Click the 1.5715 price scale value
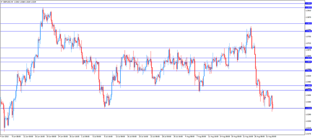This screenshot has width=312, height=138. (308, 43)
